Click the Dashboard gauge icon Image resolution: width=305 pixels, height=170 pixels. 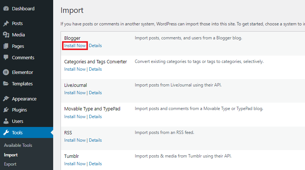point(6,8)
